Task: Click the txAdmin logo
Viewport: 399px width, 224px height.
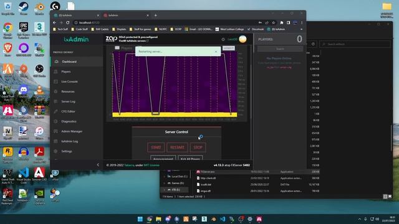Action: pyautogui.click(x=76, y=39)
